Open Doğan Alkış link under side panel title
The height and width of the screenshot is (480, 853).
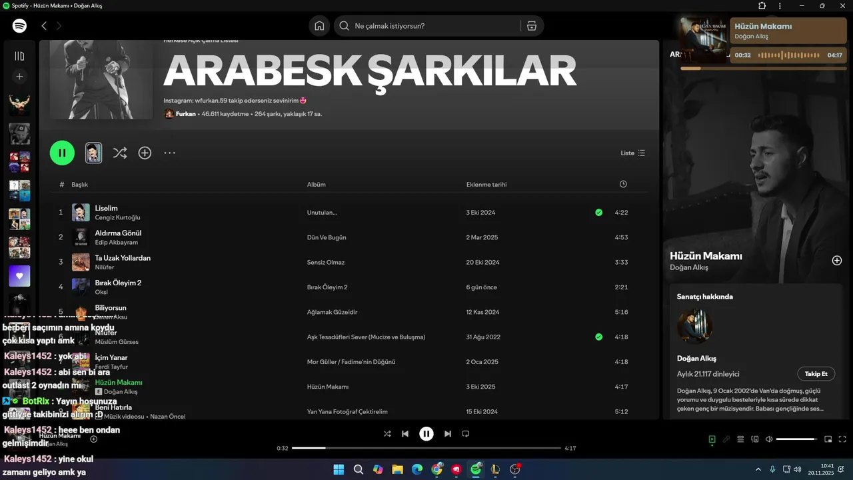click(x=689, y=267)
